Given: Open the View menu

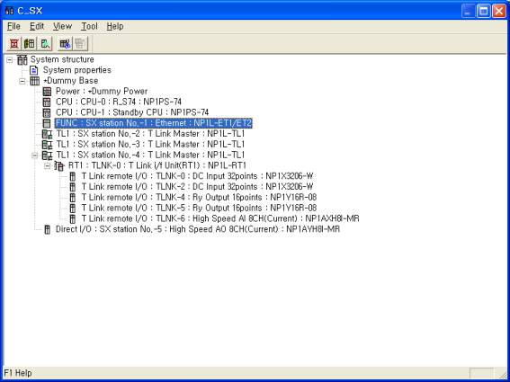Looking at the screenshot, I should point(62,26).
